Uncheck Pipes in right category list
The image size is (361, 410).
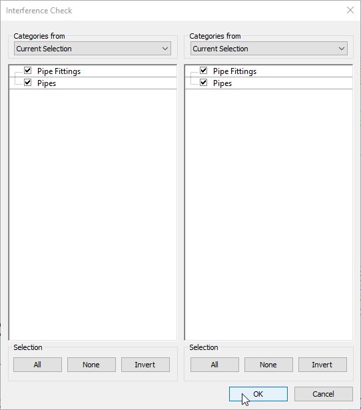(204, 83)
